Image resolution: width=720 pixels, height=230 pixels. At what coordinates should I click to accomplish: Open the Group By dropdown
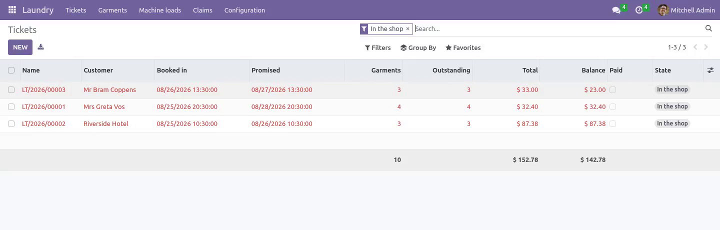point(418,48)
